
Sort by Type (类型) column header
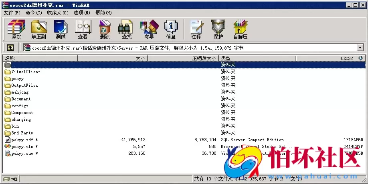pos(257,58)
